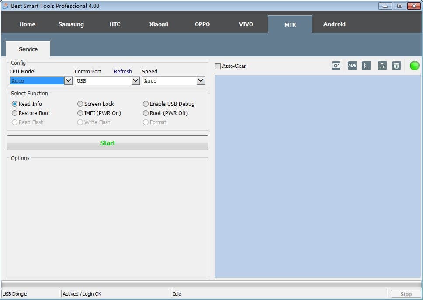
Task: Switch to the Xiaomi tab
Action: click(159, 24)
